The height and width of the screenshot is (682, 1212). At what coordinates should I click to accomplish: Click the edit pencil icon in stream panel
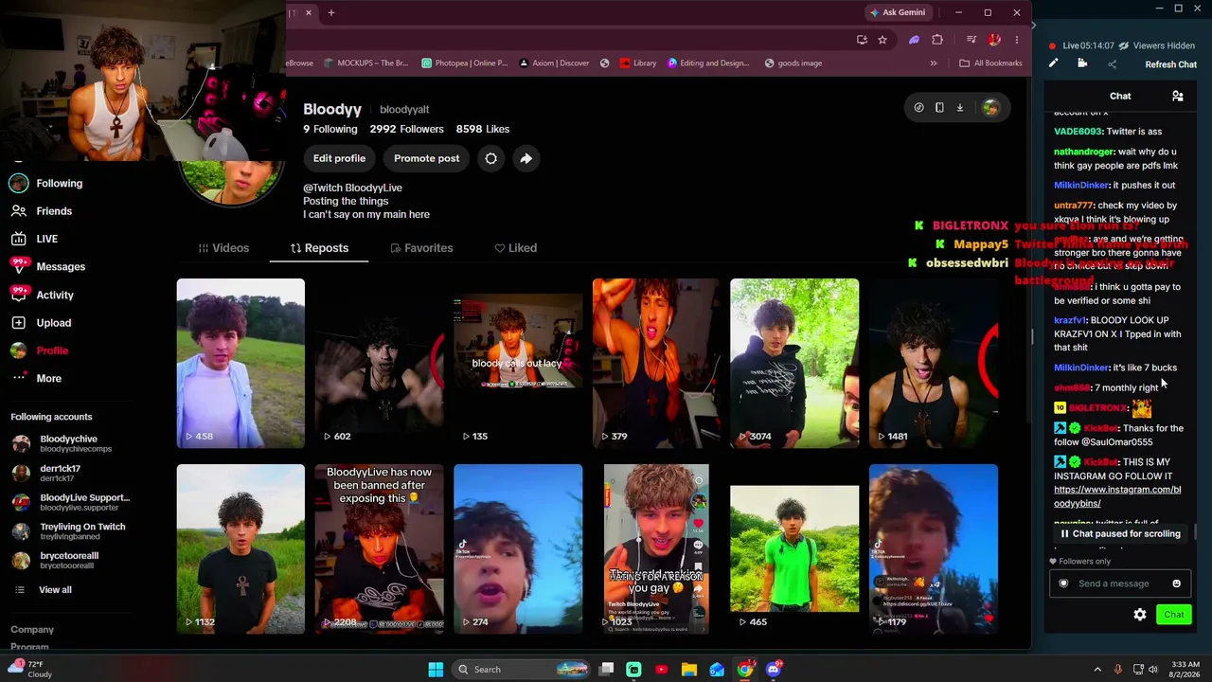(1053, 63)
